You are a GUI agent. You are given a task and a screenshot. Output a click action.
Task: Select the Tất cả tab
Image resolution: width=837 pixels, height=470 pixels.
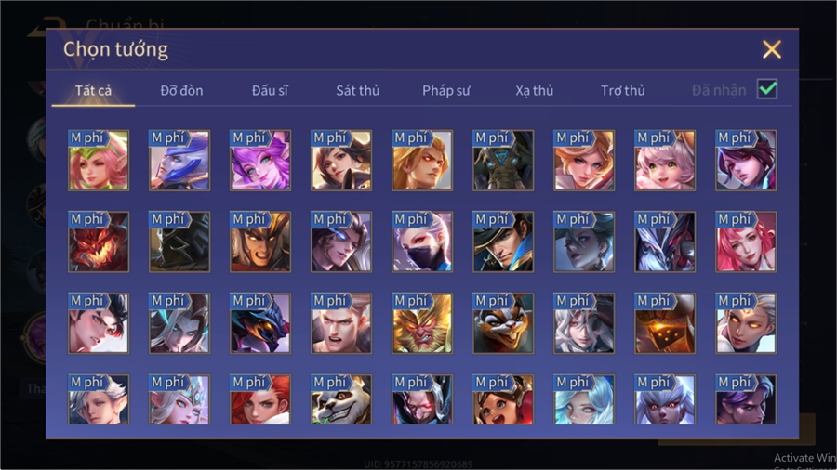(93, 91)
